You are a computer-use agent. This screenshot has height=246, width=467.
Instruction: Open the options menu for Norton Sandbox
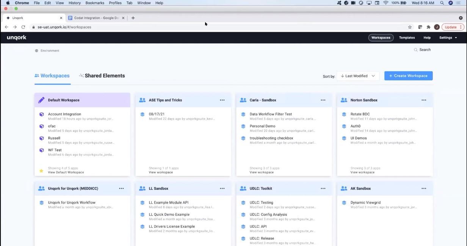pyautogui.click(x=424, y=100)
